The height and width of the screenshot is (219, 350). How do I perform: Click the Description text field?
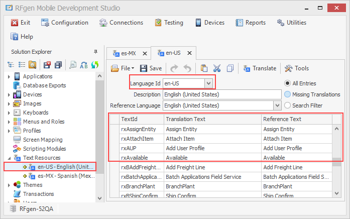pyautogui.click(x=222, y=94)
